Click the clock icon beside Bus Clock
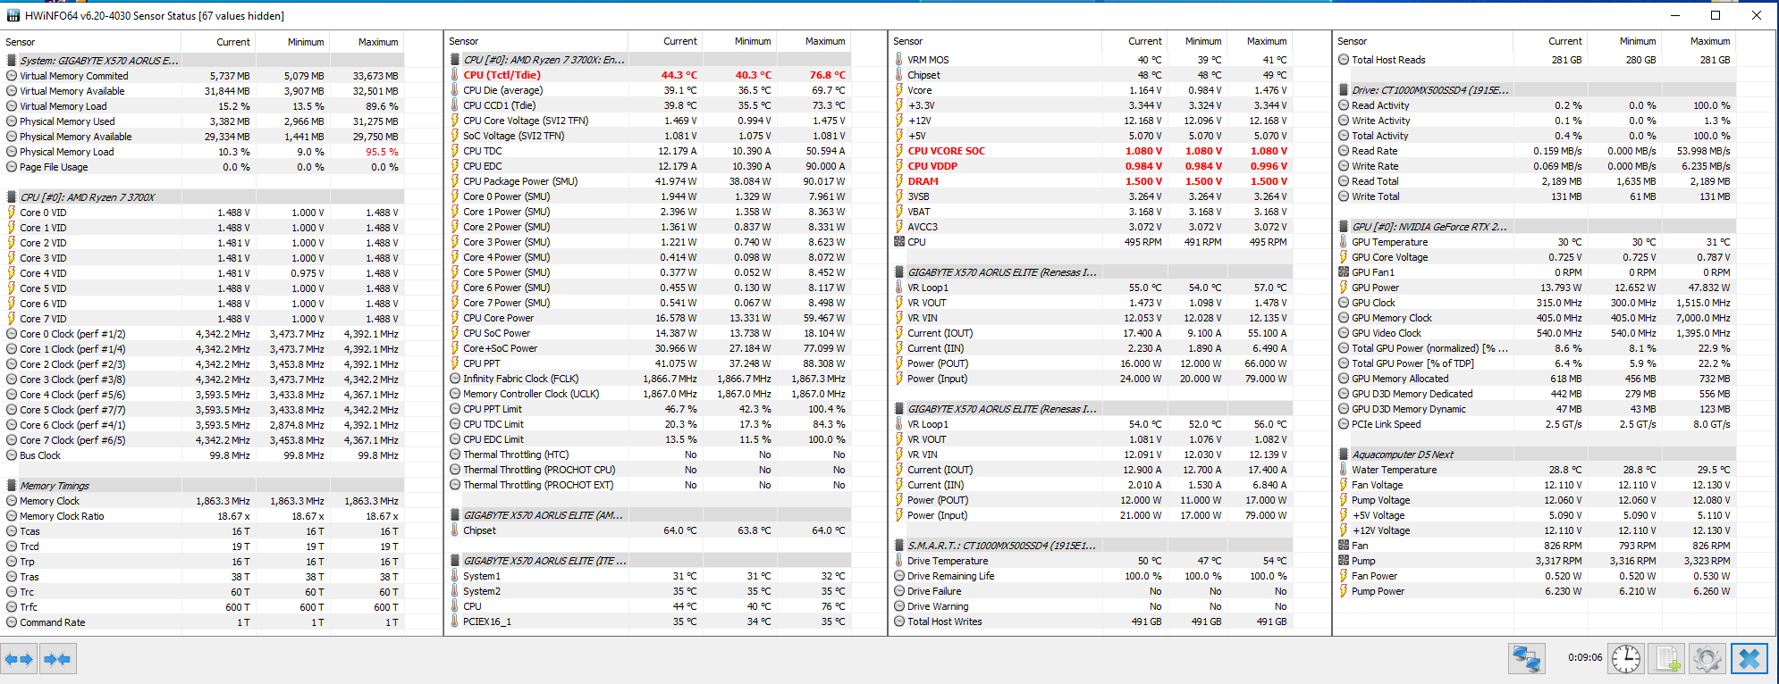 tap(12, 455)
